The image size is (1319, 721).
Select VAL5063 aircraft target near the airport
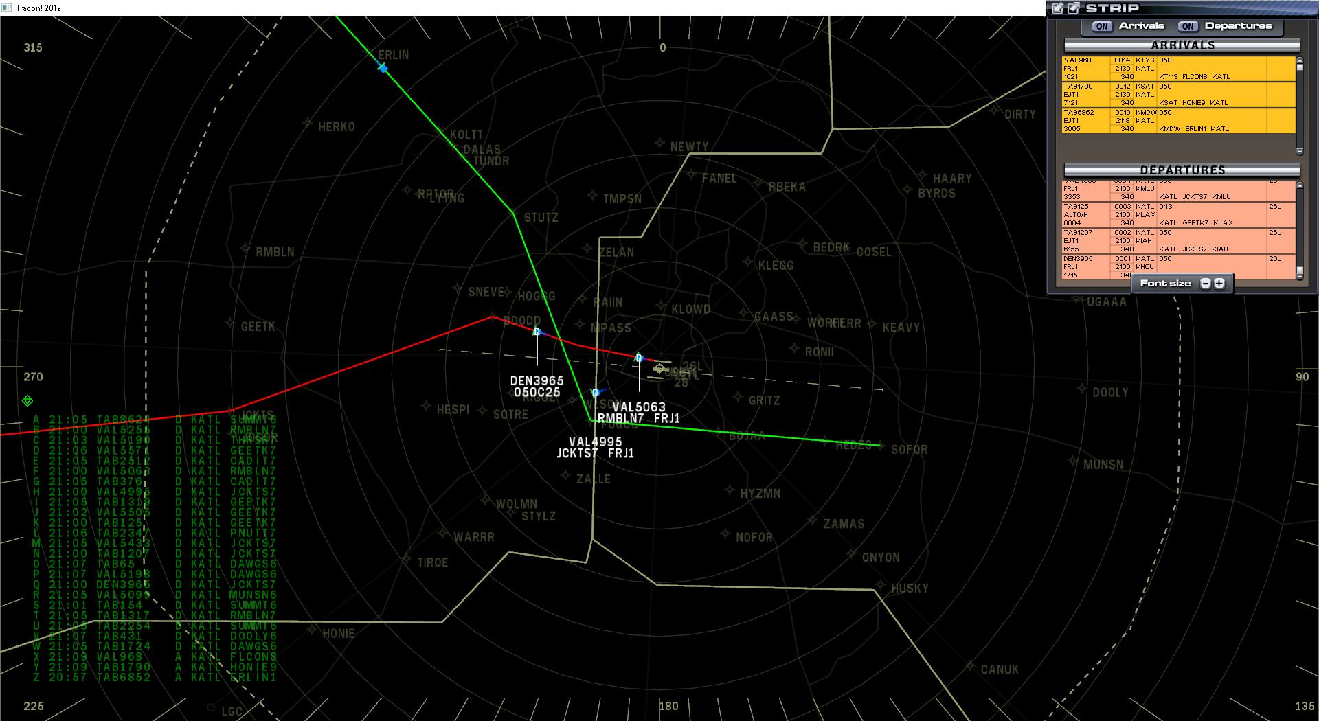(639, 358)
